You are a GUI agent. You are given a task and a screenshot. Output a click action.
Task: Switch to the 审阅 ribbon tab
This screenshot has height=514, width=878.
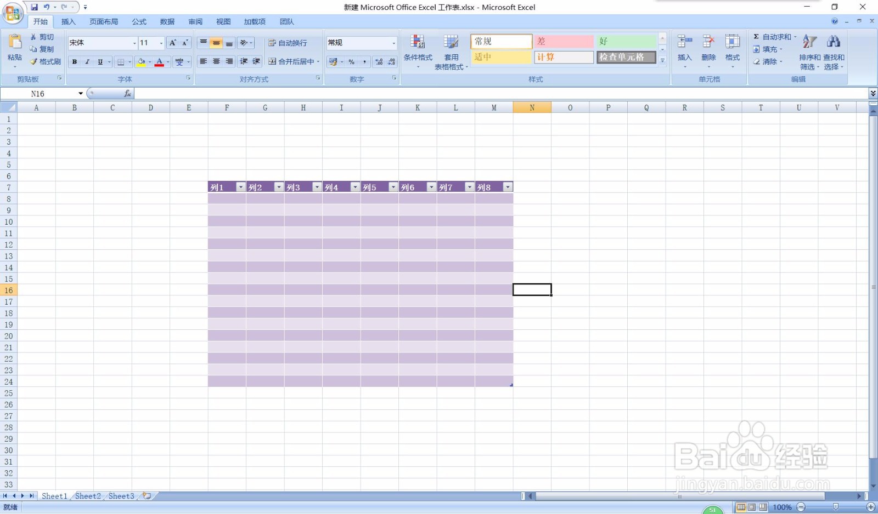coord(195,22)
